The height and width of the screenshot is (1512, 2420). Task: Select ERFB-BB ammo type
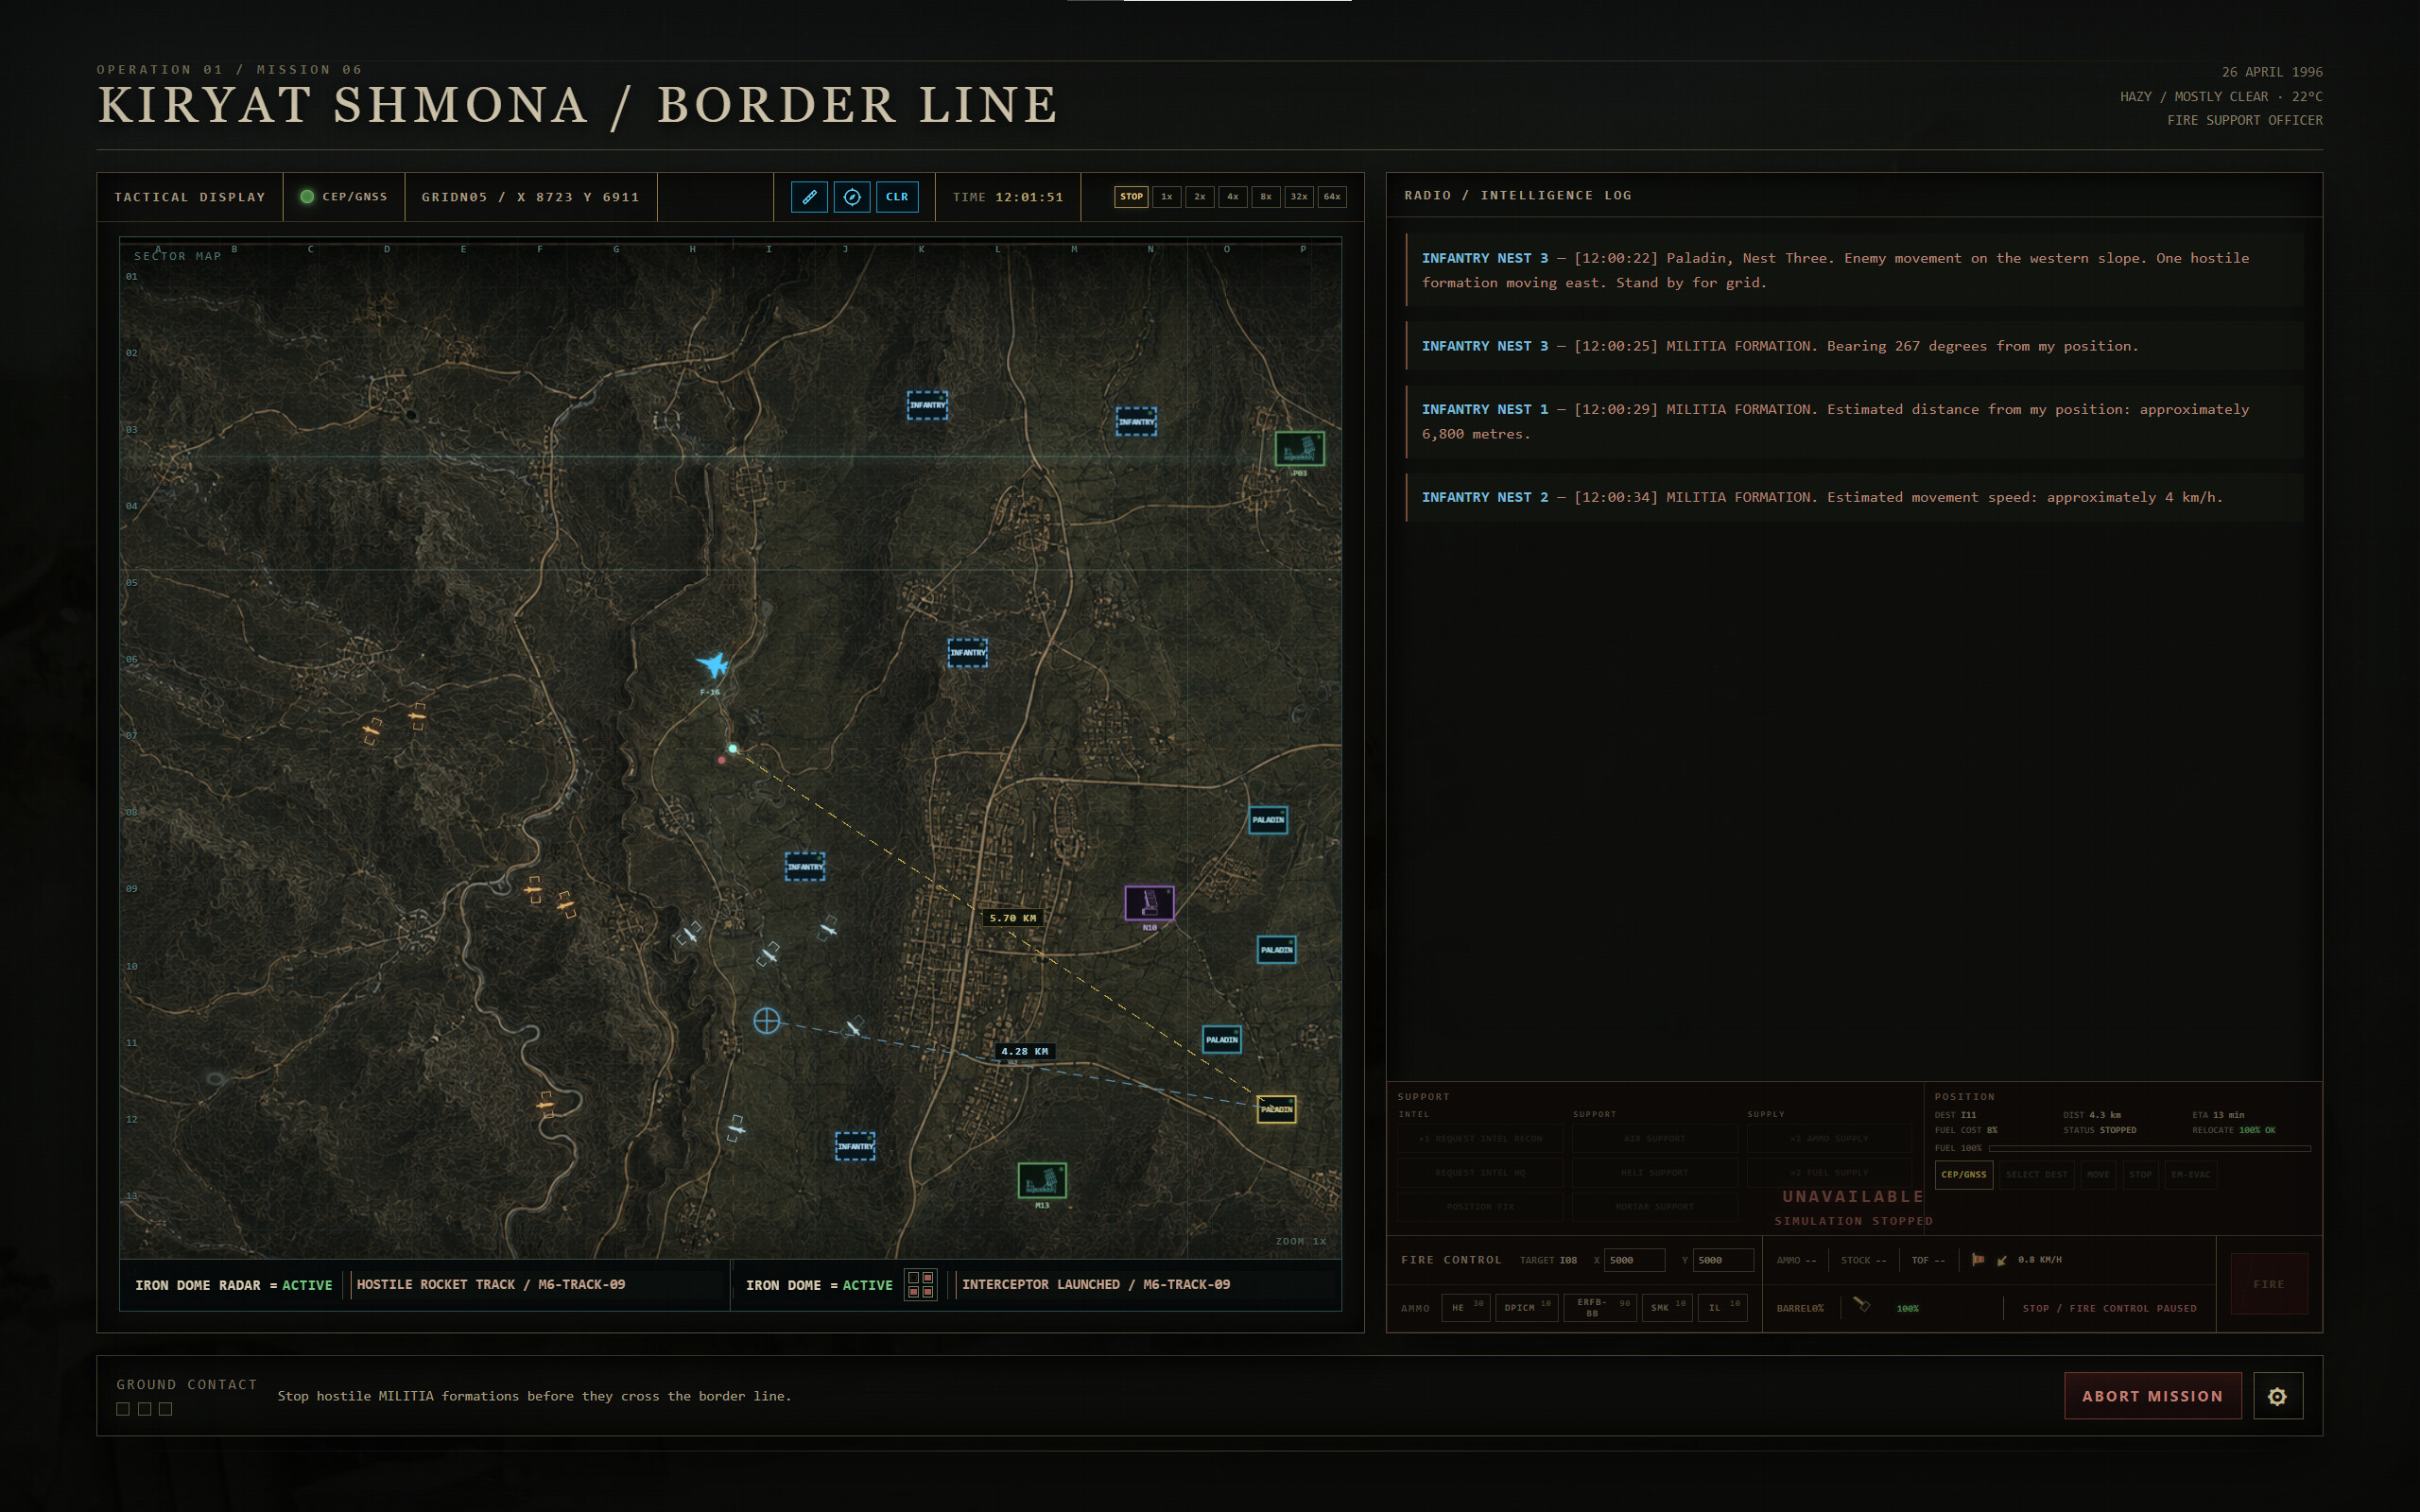(1599, 1307)
